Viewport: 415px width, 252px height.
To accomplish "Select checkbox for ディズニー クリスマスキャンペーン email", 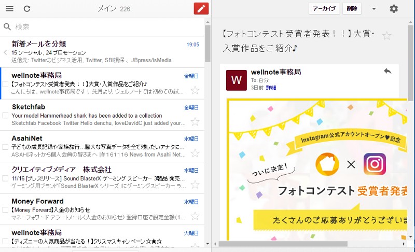I will tap(5, 241).
